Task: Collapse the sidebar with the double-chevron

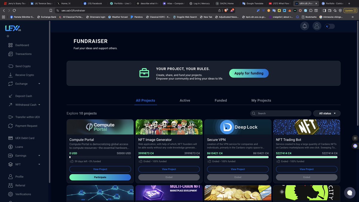Action: pos(7,36)
